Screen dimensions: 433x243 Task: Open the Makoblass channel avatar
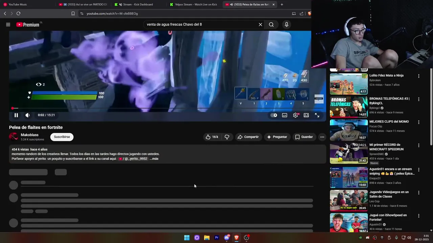pos(14,137)
